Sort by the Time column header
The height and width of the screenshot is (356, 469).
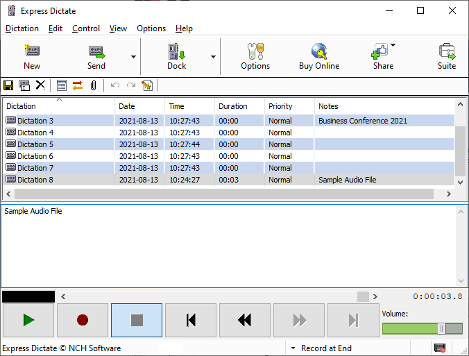pyautogui.click(x=189, y=106)
